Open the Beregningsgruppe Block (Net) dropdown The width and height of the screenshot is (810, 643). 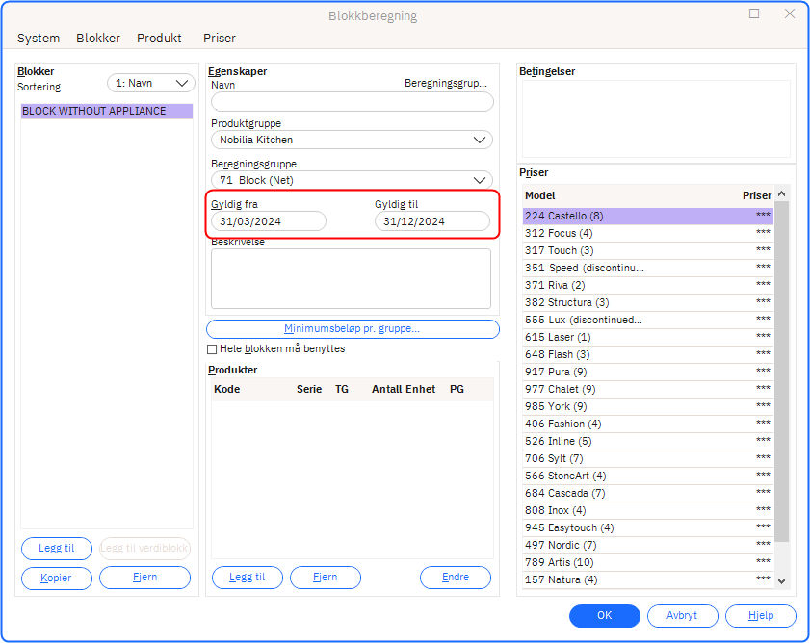click(x=352, y=180)
